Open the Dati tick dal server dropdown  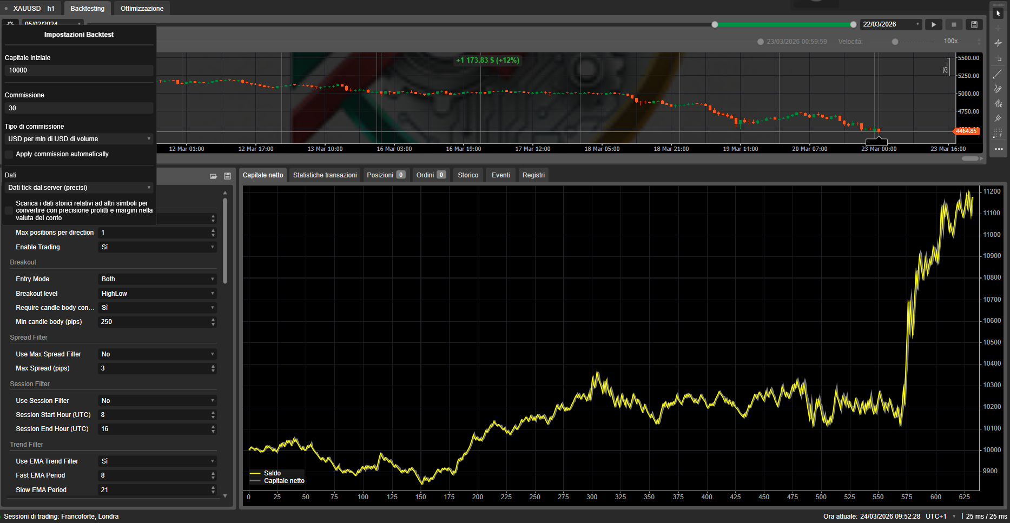coord(78,187)
